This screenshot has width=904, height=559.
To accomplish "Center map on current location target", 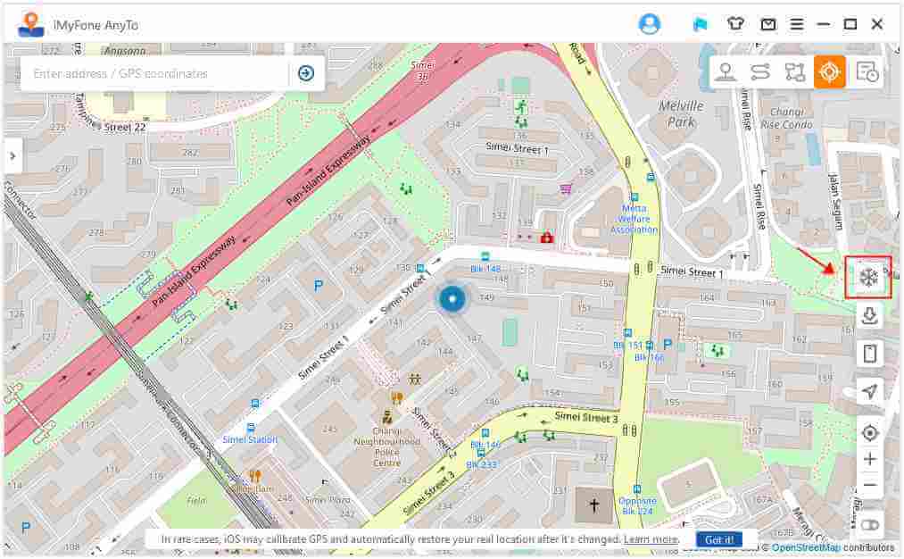I will pos(869,433).
